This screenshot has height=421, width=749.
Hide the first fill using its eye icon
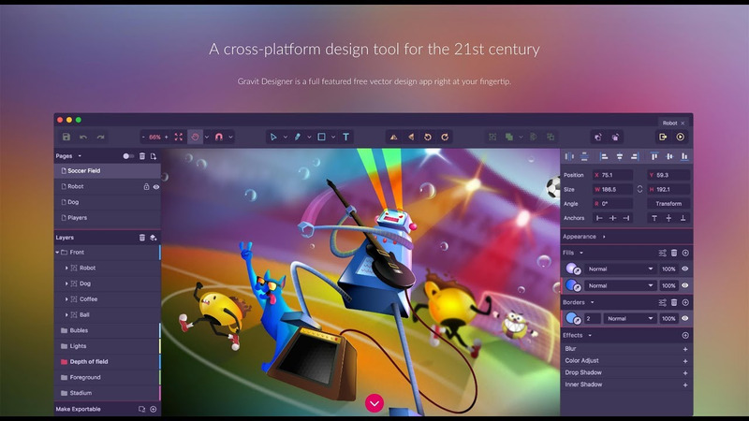pyautogui.click(x=684, y=269)
